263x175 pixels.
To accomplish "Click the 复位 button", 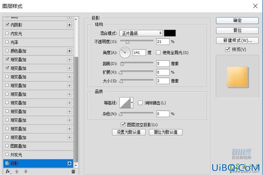I will [x=237, y=30].
